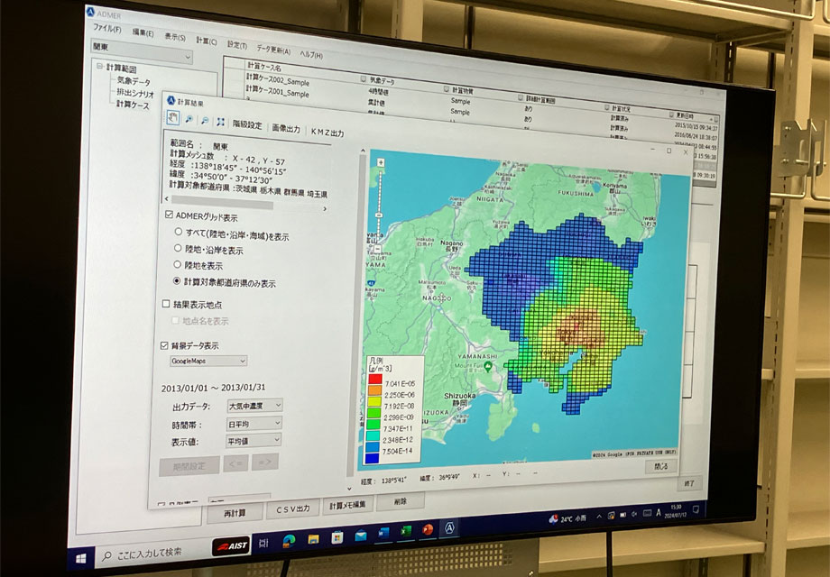Click the 終了 button in main window
This screenshot has width=830, height=577.
(x=689, y=483)
